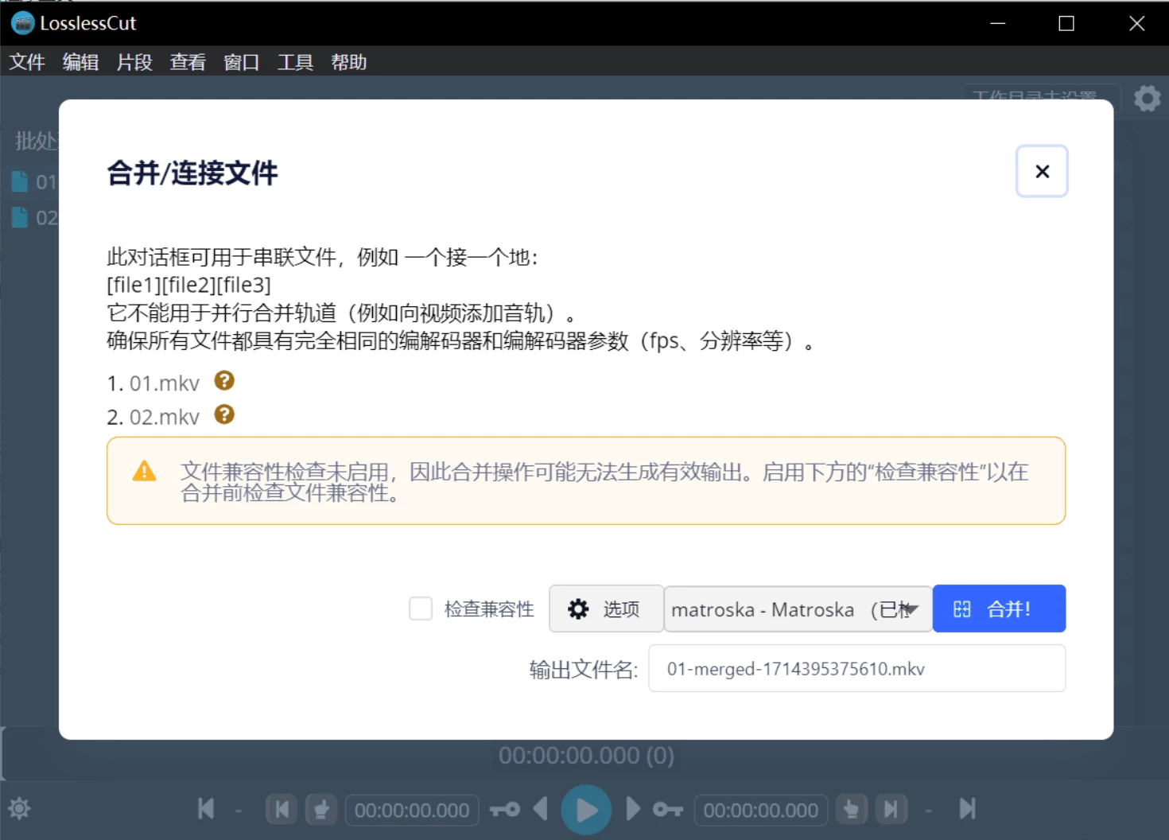Click help icon next to 02.mkv
This screenshot has height=840, width=1169.
(224, 414)
